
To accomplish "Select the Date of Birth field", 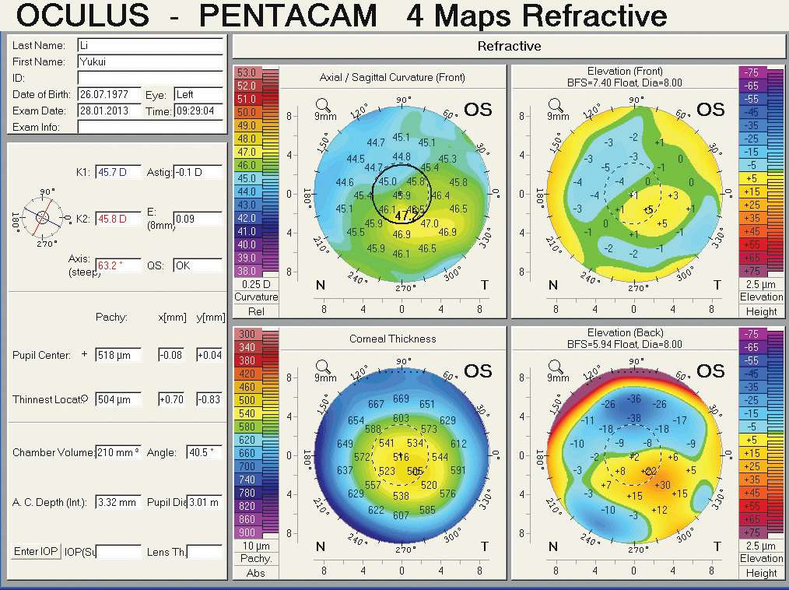I will [x=110, y=94].
